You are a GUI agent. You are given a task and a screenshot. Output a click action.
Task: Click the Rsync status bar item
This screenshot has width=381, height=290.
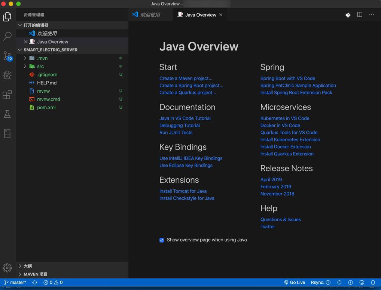click(x=320, y=282)
